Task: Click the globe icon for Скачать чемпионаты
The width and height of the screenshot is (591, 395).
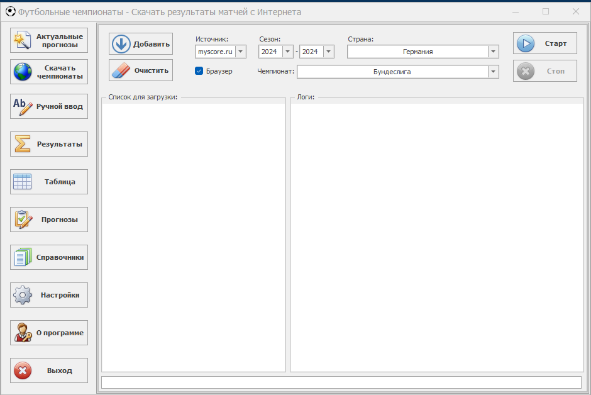Action: click(23, 72)
